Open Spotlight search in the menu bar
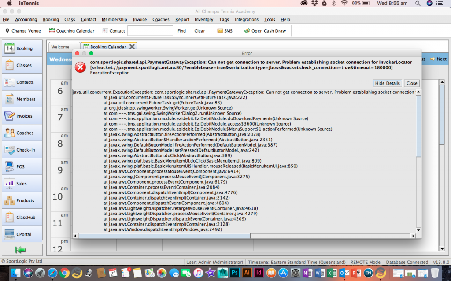 click(x=418, y=3)
